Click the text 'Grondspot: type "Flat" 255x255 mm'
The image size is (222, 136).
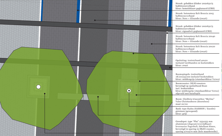coord(194,122)
